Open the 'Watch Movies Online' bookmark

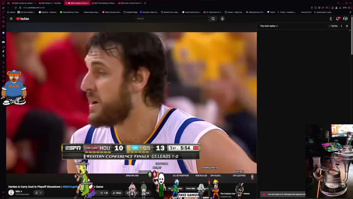pos(111,12)
